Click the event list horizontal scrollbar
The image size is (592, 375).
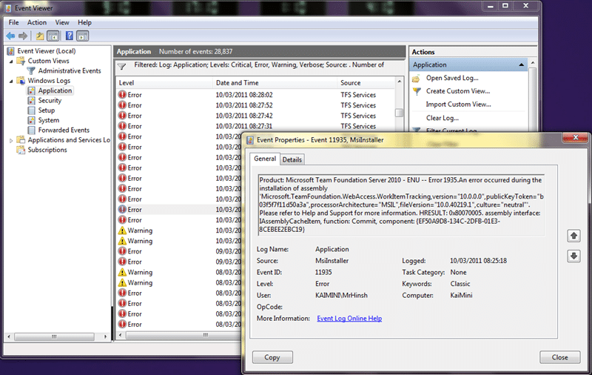(183, 335)
